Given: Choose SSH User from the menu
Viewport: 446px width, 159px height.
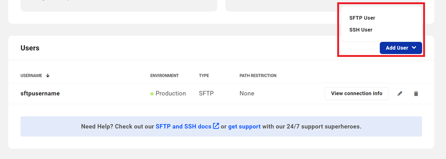Looking at the screenshot, I should [361, 30].
